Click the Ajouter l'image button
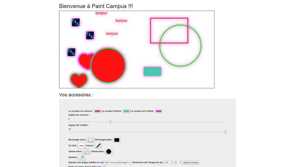This screenshot has width=294, height=167. click(191, 162)
